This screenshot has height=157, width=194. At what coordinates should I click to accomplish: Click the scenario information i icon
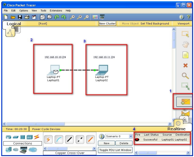coord(101,137)
